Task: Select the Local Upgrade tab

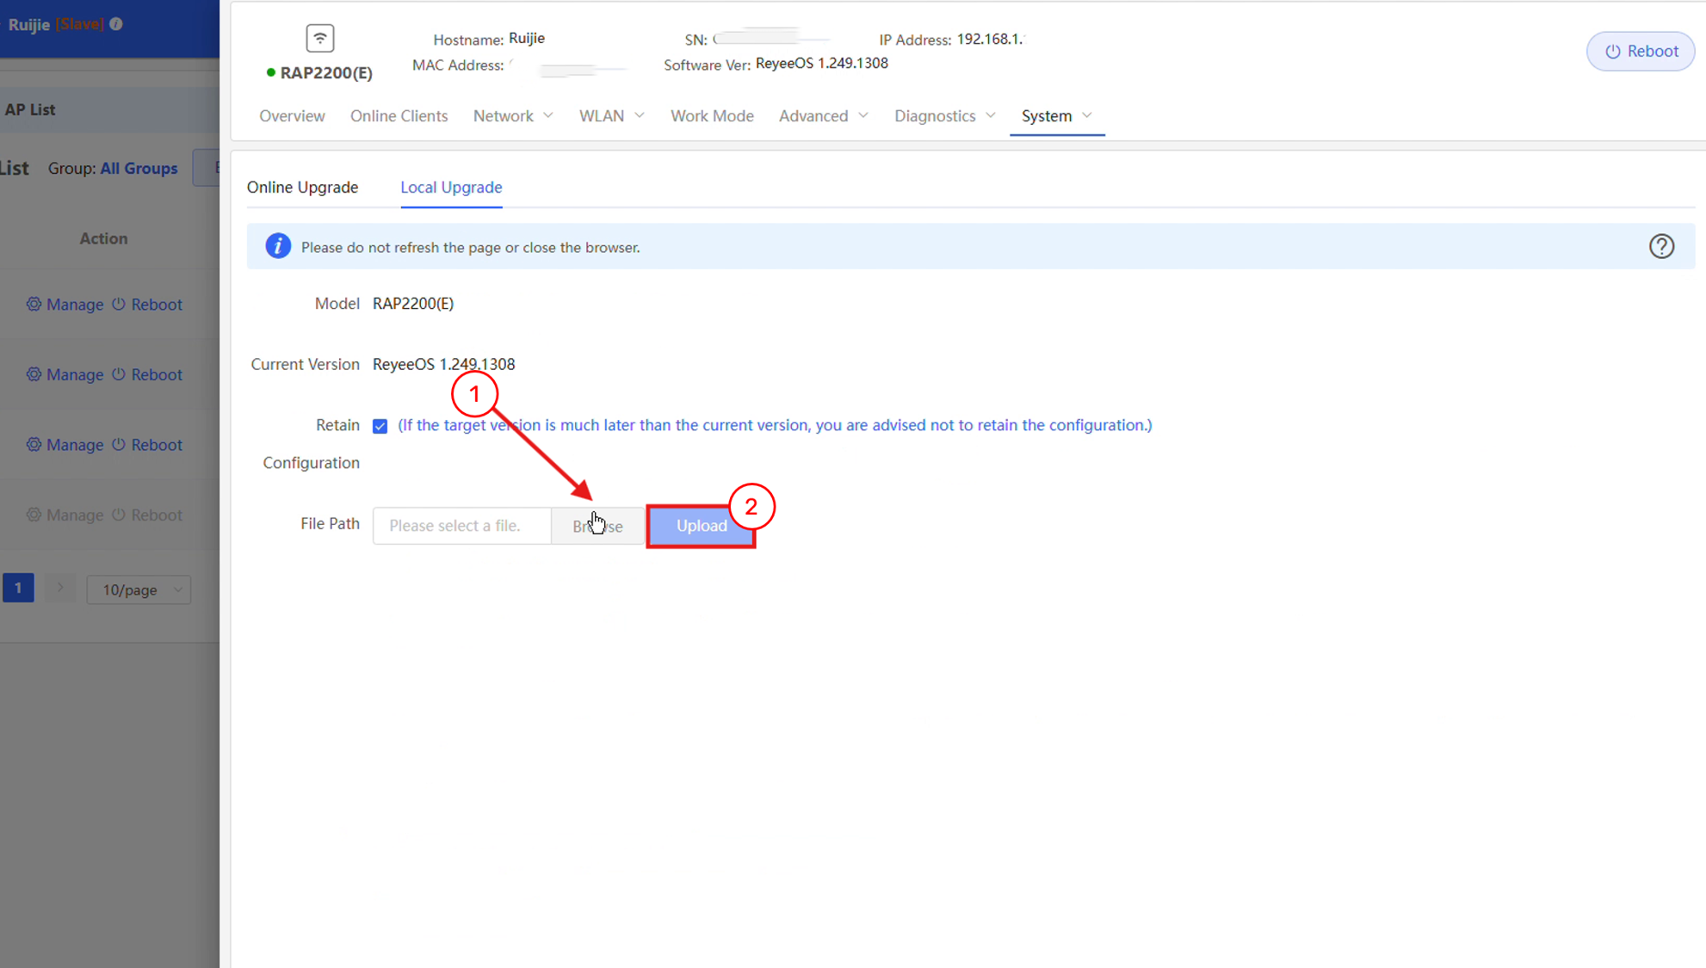Action: 451,188
